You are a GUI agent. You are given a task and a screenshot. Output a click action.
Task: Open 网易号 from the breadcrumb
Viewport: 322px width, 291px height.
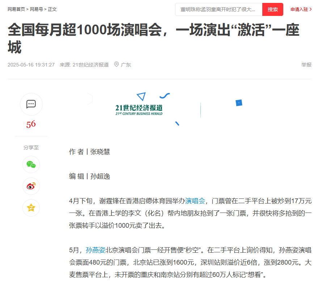(36, 9)
